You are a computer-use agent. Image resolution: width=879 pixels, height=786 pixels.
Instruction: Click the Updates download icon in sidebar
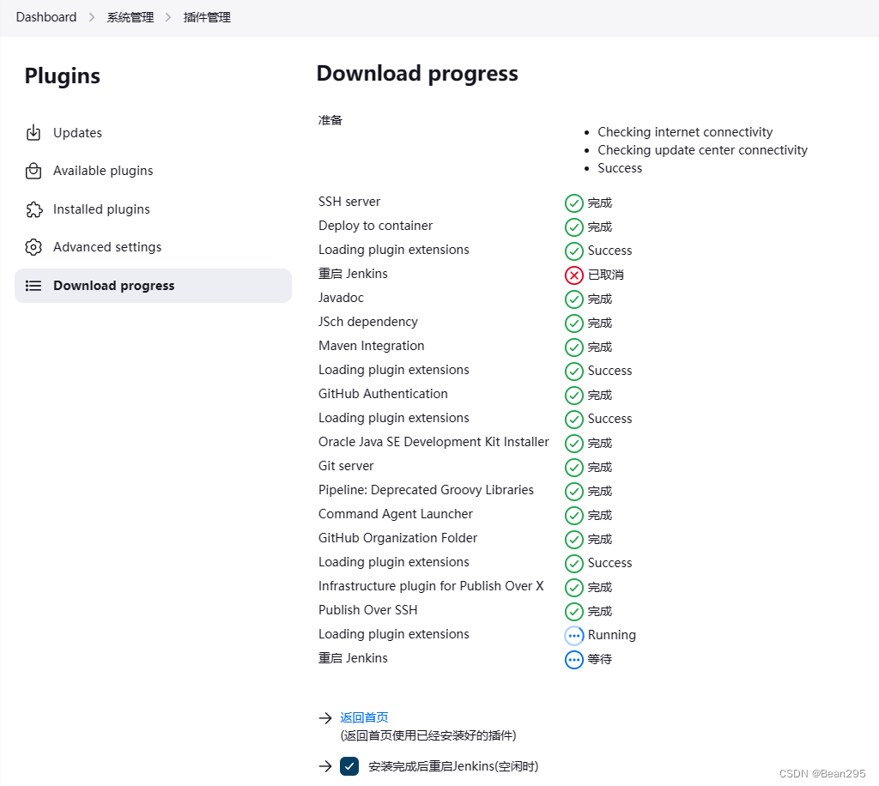pos(33,133)
